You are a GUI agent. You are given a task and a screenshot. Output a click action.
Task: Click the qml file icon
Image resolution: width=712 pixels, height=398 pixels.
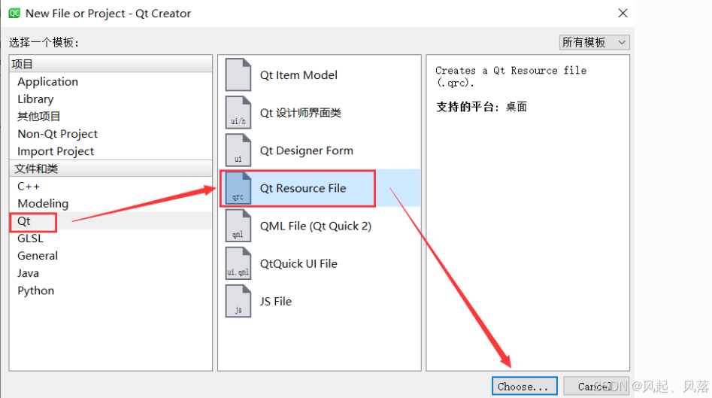click(x=238, y=226)
